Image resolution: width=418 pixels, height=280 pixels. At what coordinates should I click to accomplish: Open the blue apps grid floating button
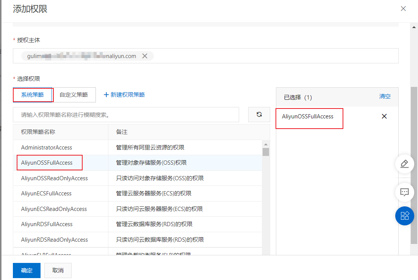click(404, 216)
